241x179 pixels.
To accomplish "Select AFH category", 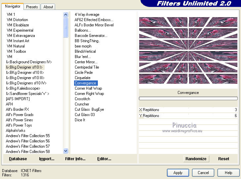I will click(x=9, y=104).
